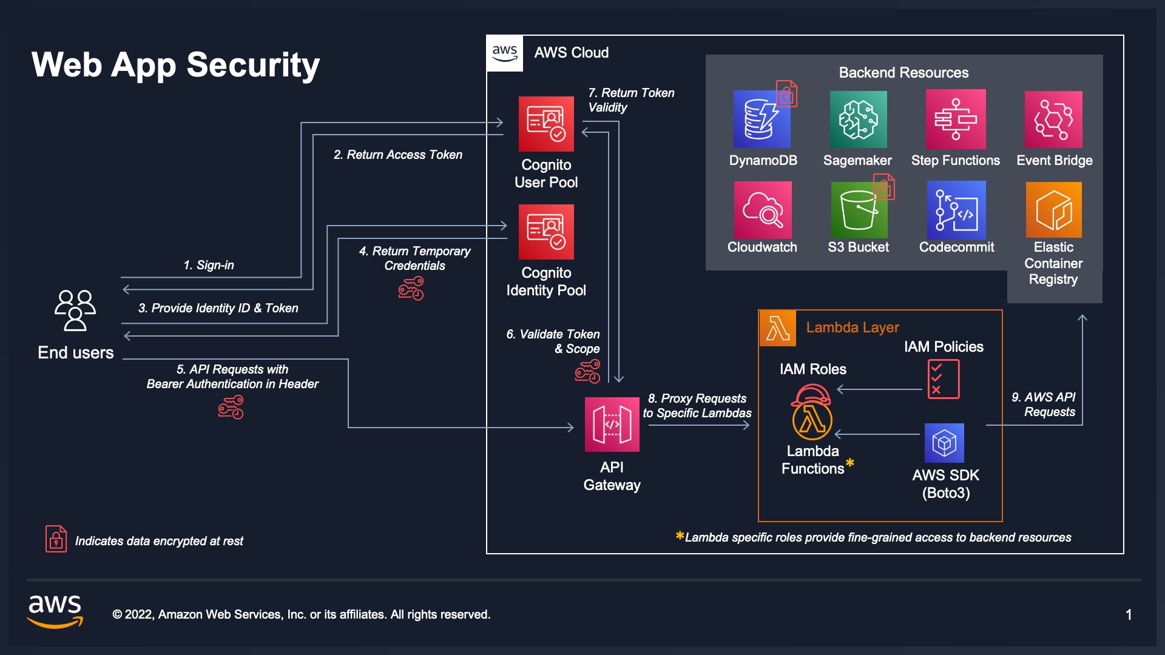Click the API Gateway icon
Screen dimensions: 1165x655
pyautogui.click(x=612, y=425)
